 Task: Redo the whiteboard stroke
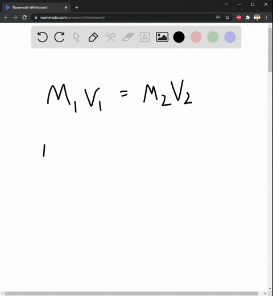(59, 37)
